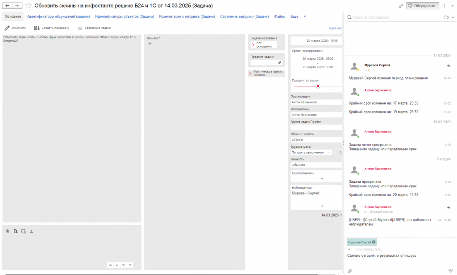
Task: Reply to Муравей Сергей's message
Action: click(449, 66)
